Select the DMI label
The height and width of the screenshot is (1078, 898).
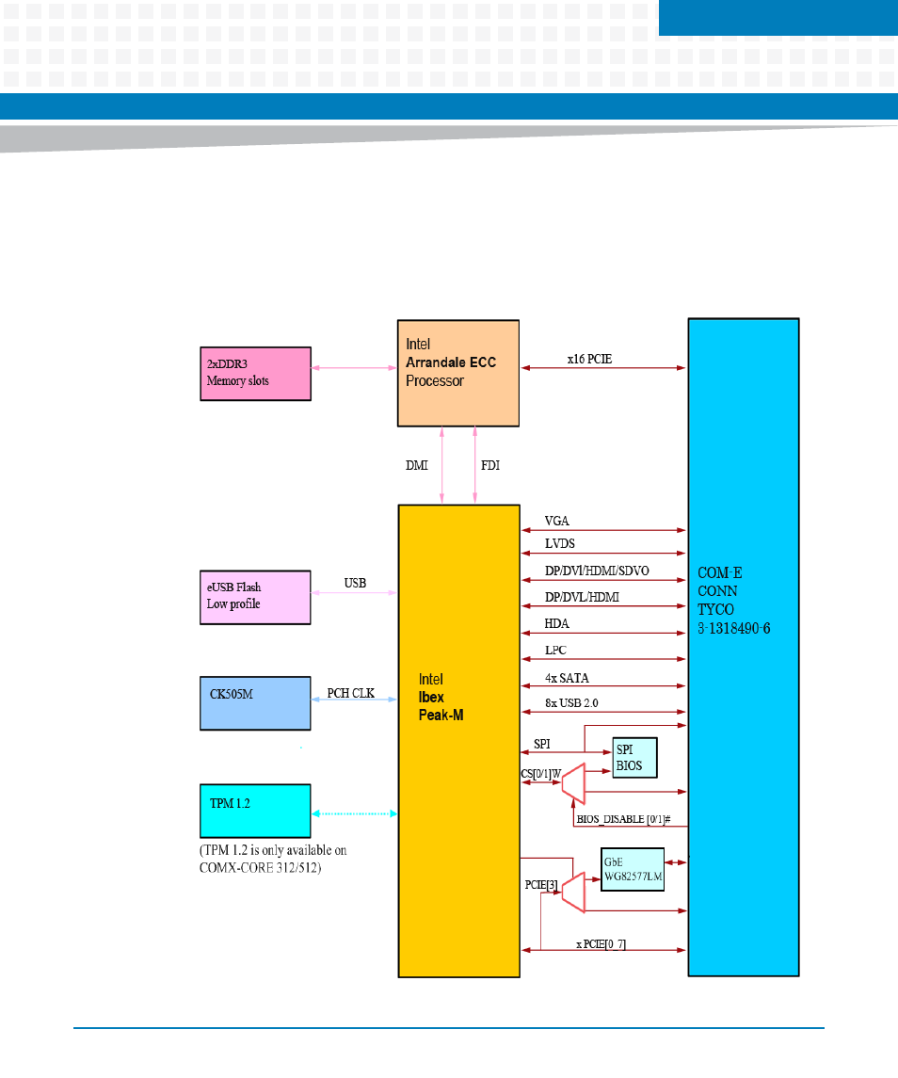click(417, 465)
